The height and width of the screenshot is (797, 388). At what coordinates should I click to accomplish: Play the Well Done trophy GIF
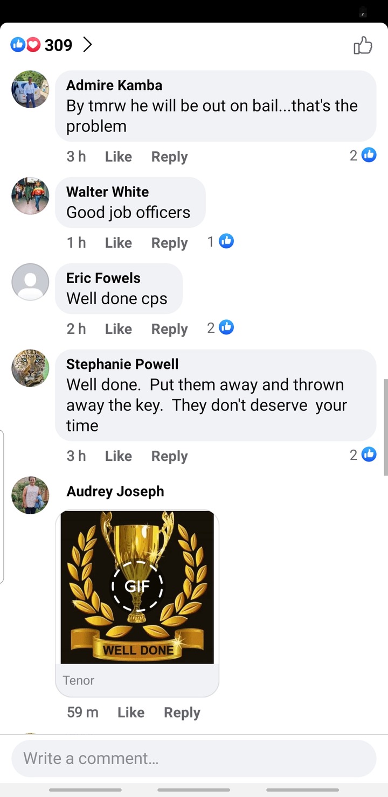point(137,587)
